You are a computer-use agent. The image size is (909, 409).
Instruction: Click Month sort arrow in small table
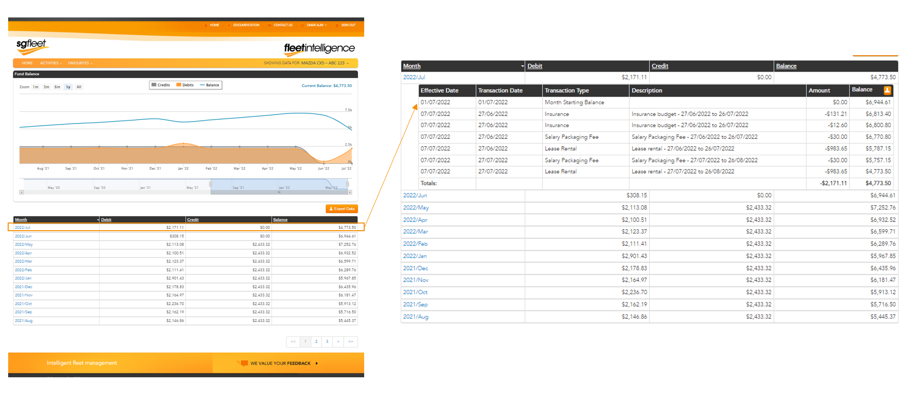tap(98, 220)
